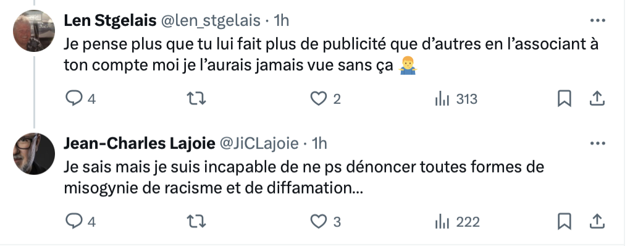The height and width of the screenshot is (246, 630).
Task: Like Jean-Charles Lajoie's tweet
Action: tap(325, 221)
